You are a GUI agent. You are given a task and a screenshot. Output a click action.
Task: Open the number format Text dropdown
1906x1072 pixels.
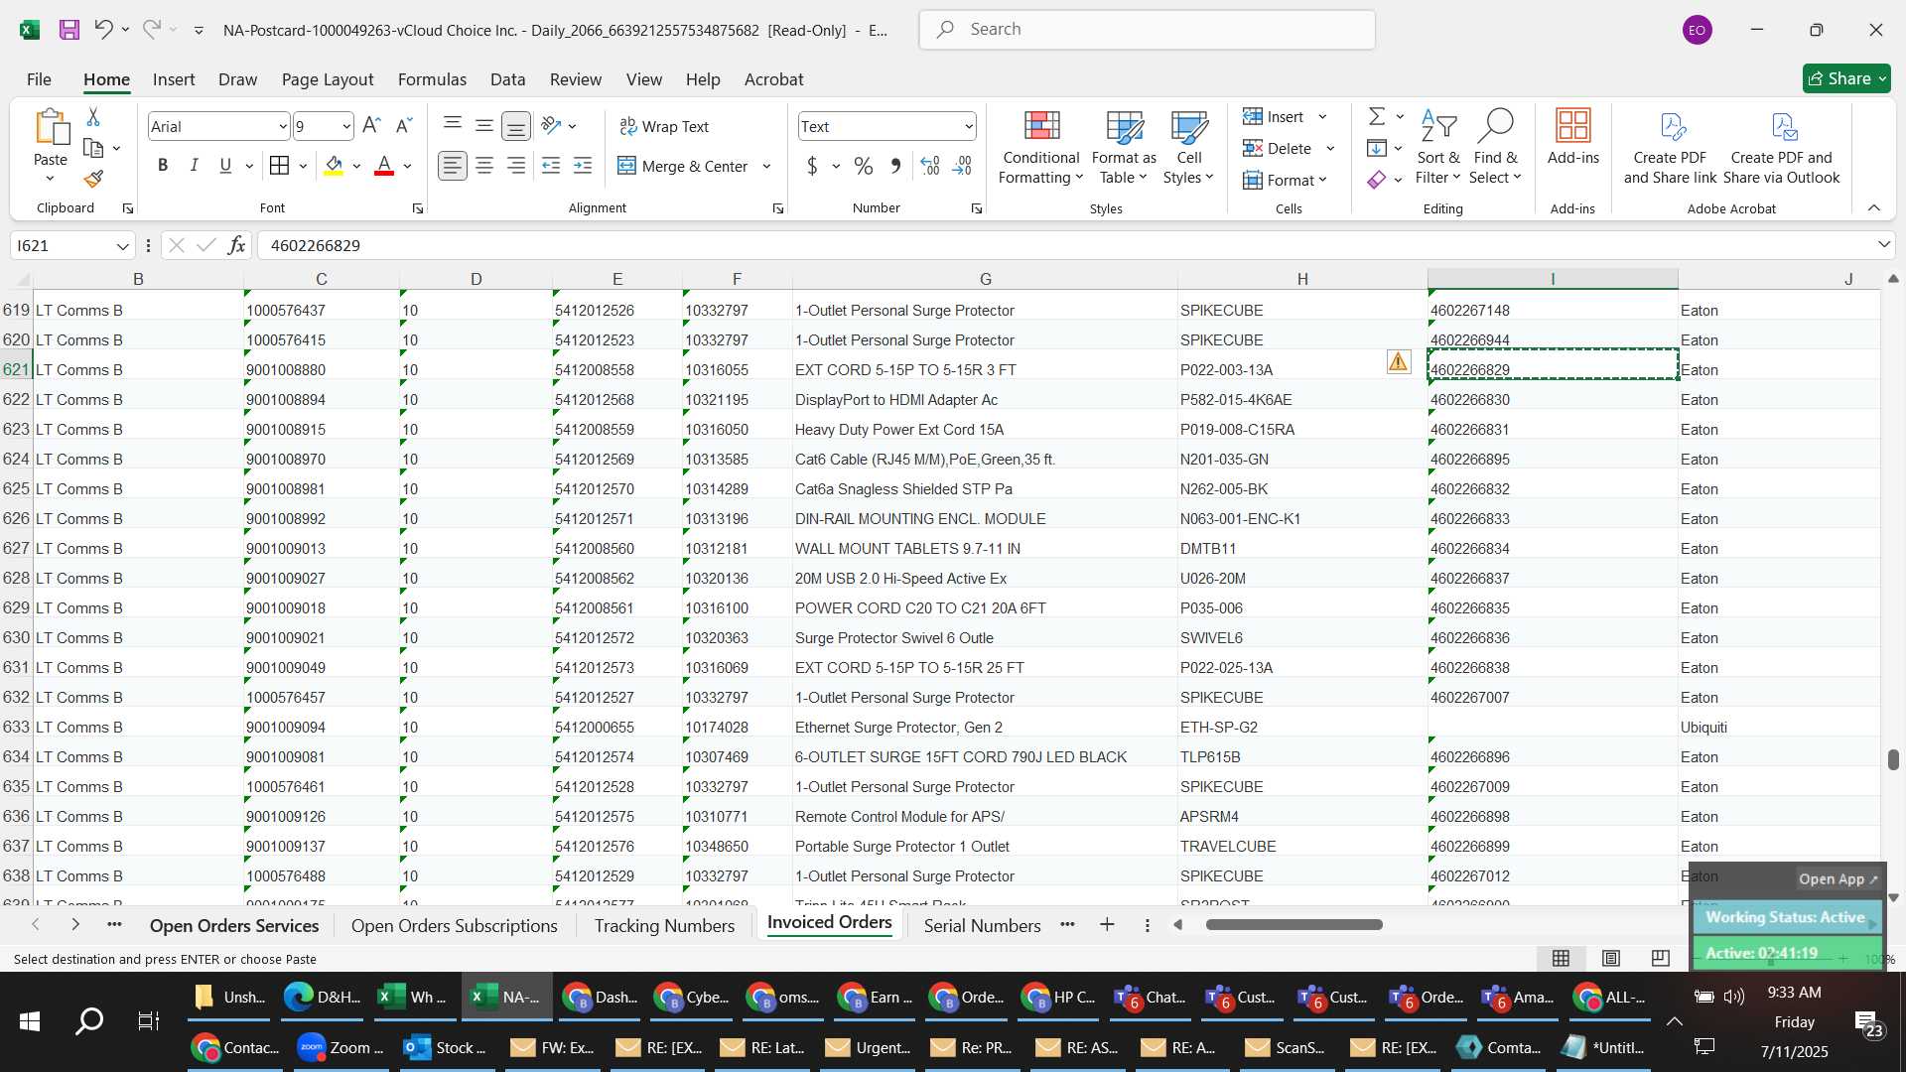pyautogui.click(x=968, y=127)
